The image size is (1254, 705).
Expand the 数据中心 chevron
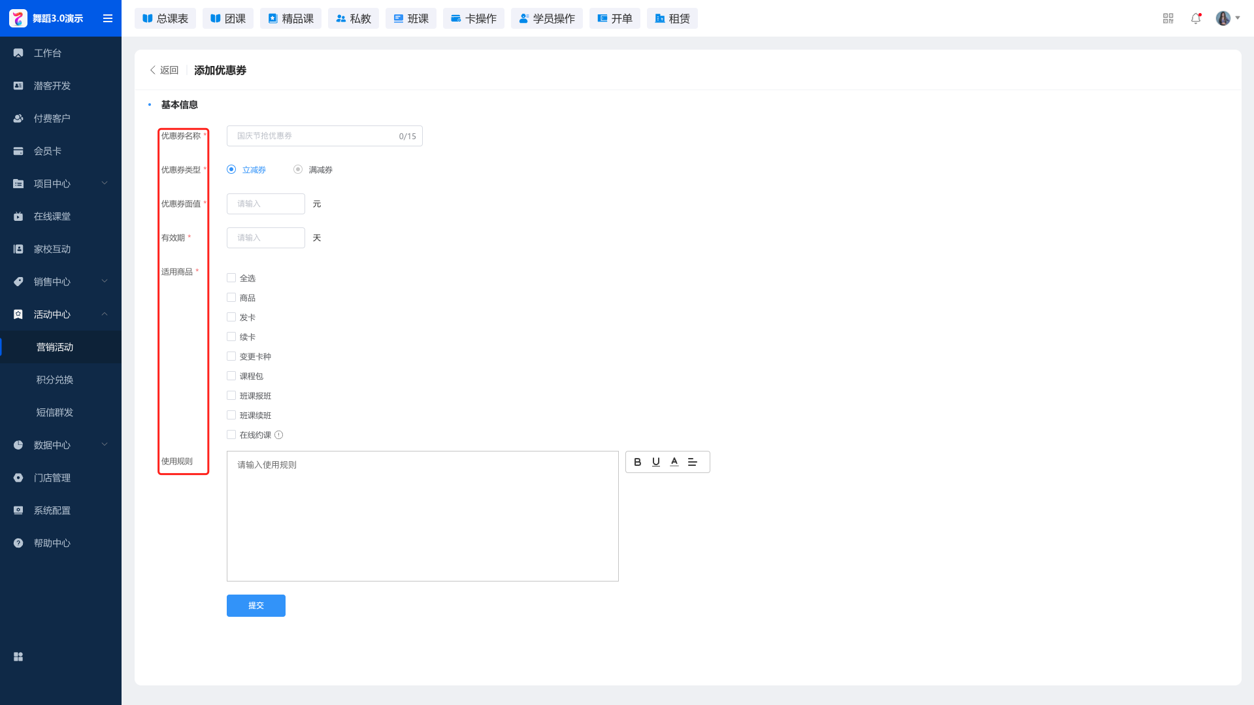[105, 444]
